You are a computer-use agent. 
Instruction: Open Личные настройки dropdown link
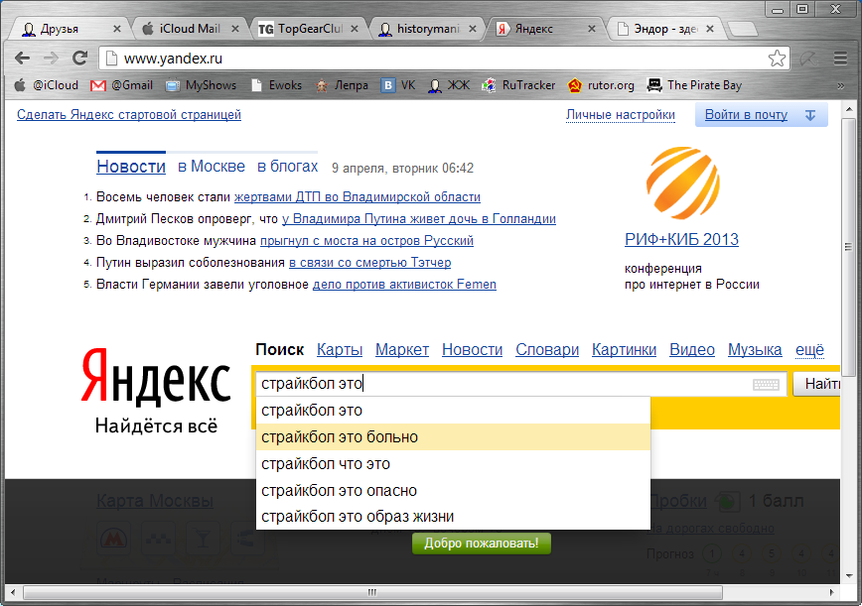click(x=620, y=115)
